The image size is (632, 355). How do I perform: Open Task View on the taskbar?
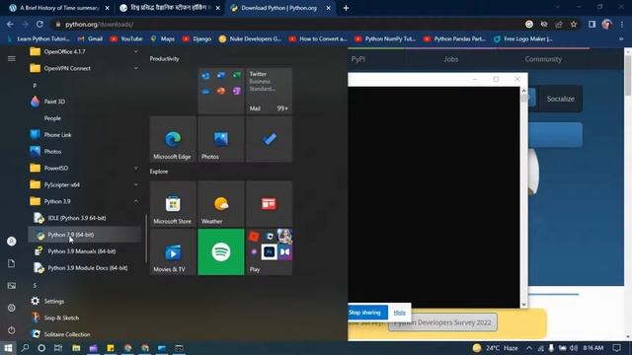coord(58,348)
